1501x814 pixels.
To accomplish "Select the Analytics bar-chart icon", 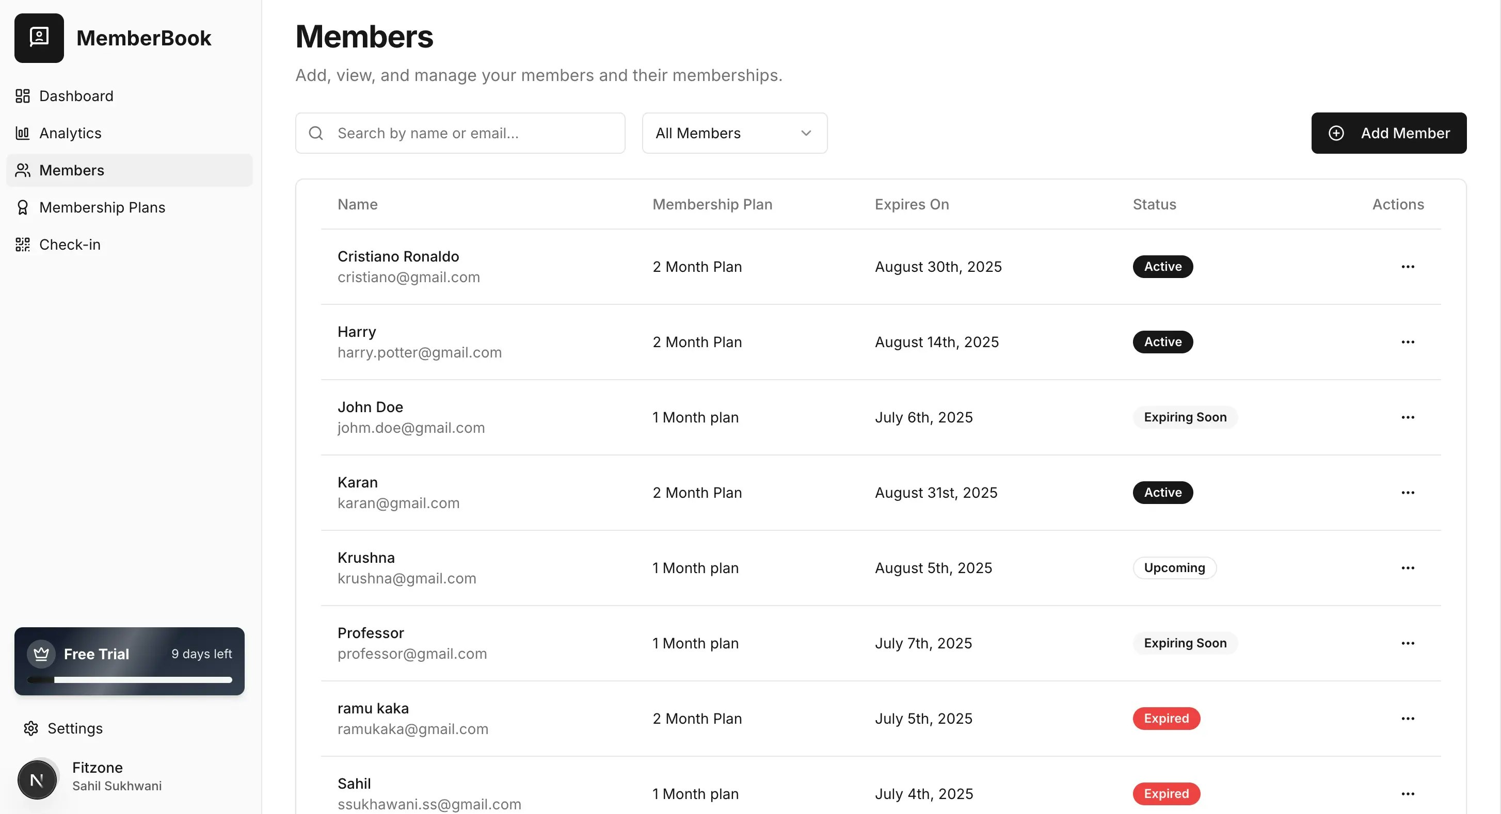I will [22, 133].
